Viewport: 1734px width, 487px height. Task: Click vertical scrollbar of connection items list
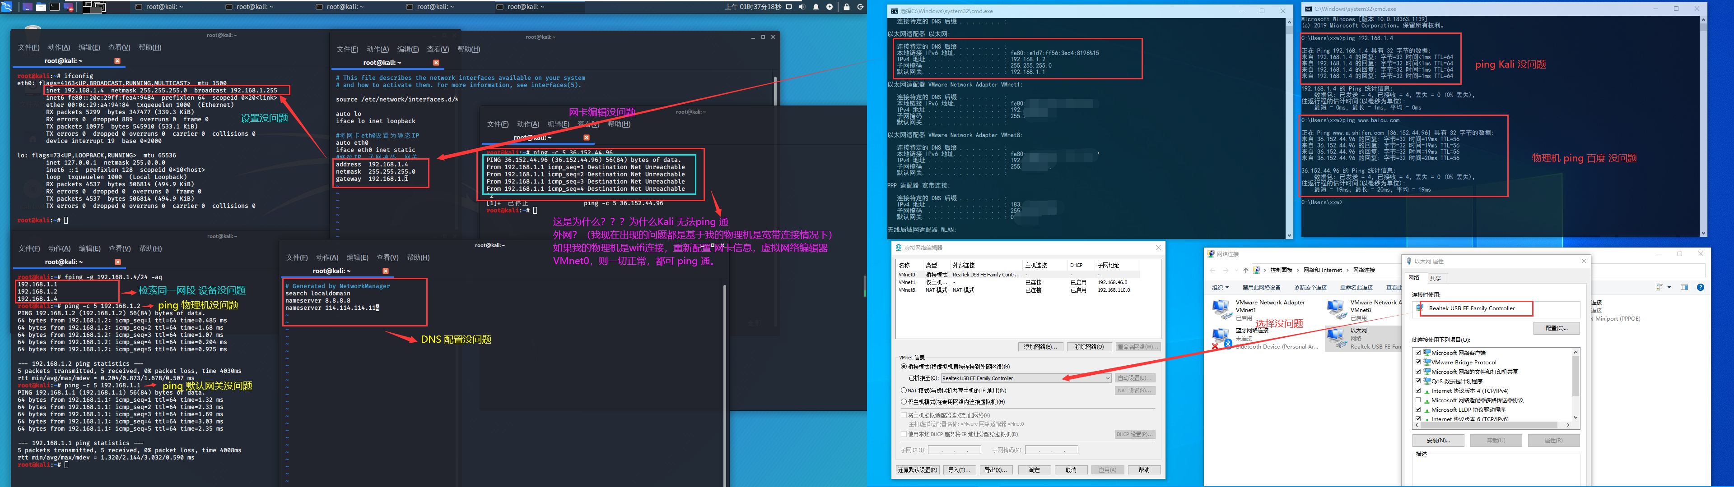pyautogui.click(x=1576, y=385)
